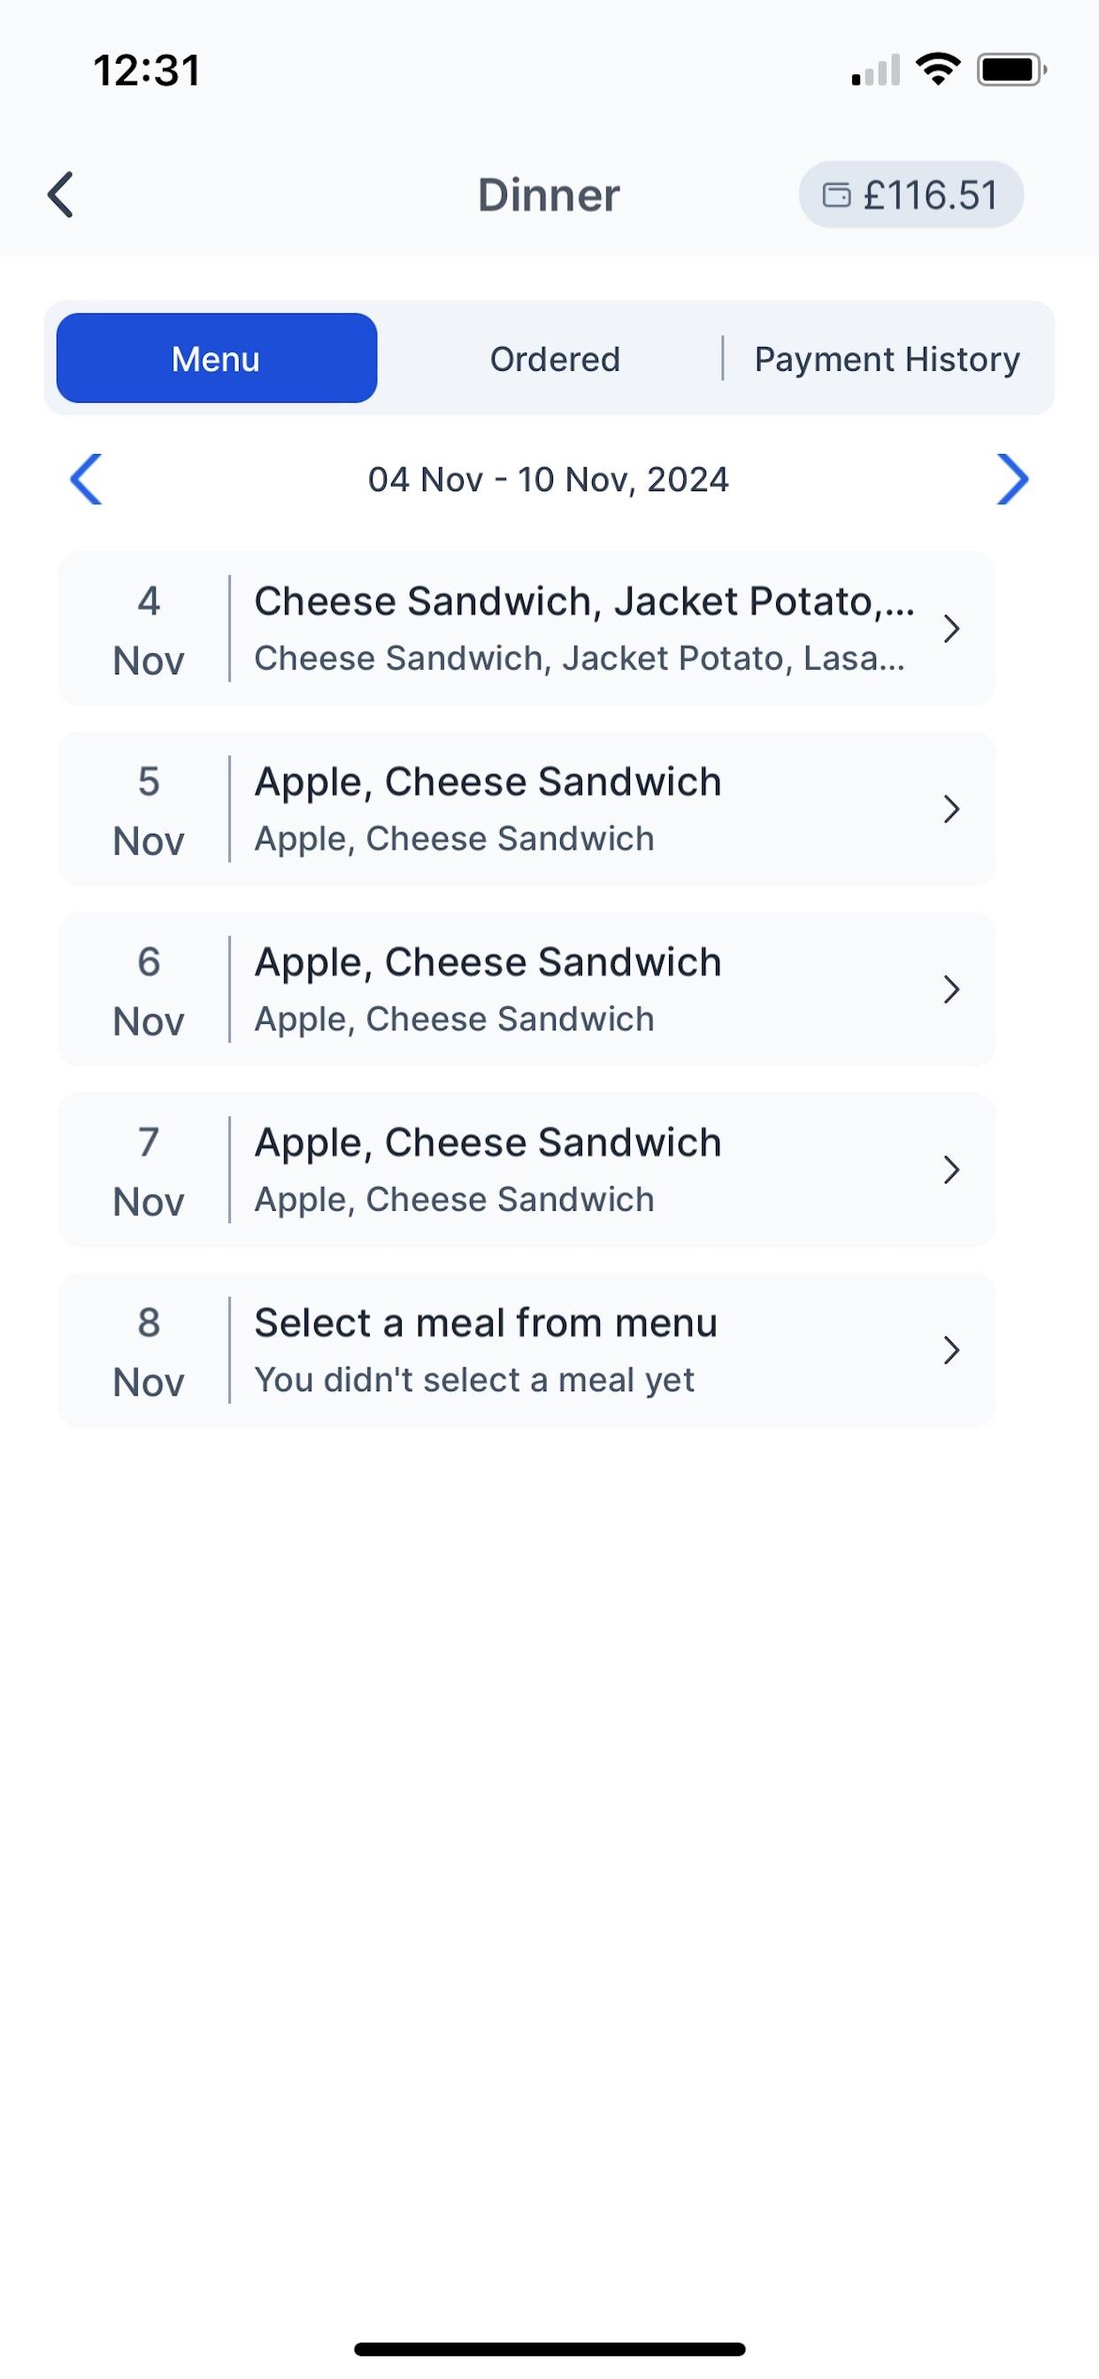Tap the battery status icon
The width and height of the screenshot is (1099, 2379).
click(x=1011, y=69)
